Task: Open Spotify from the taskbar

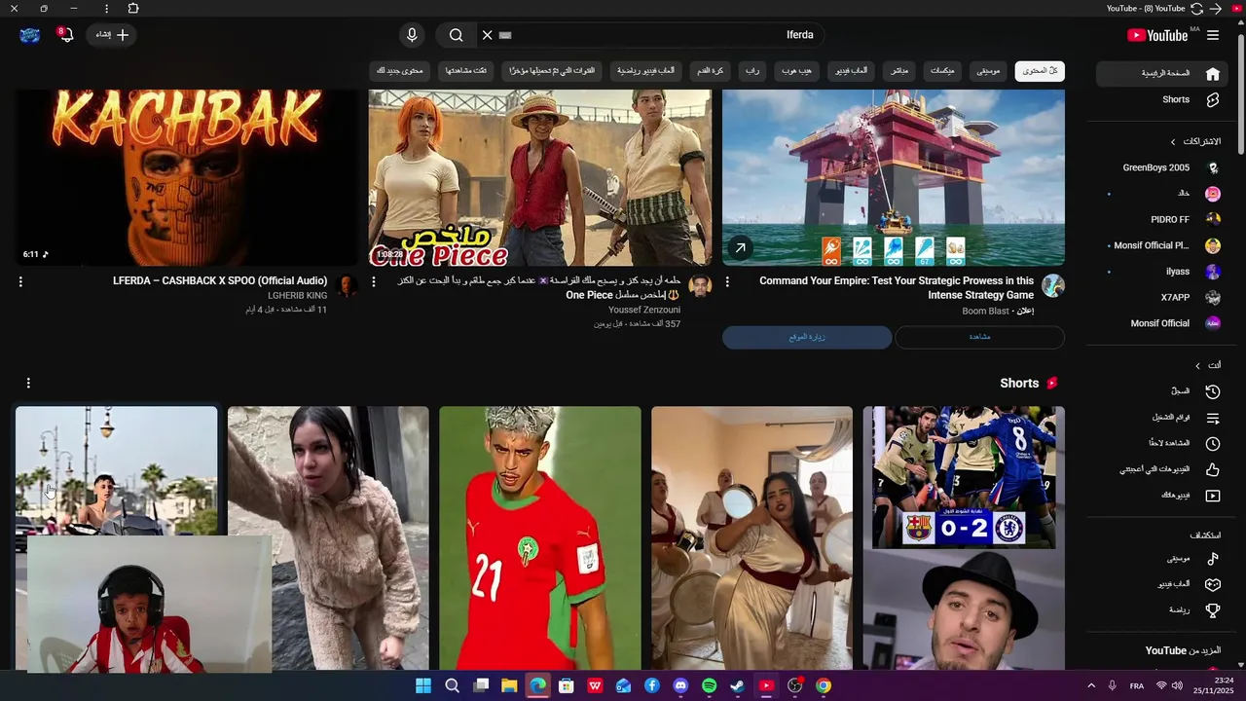Action: click(x=709, y=686)
